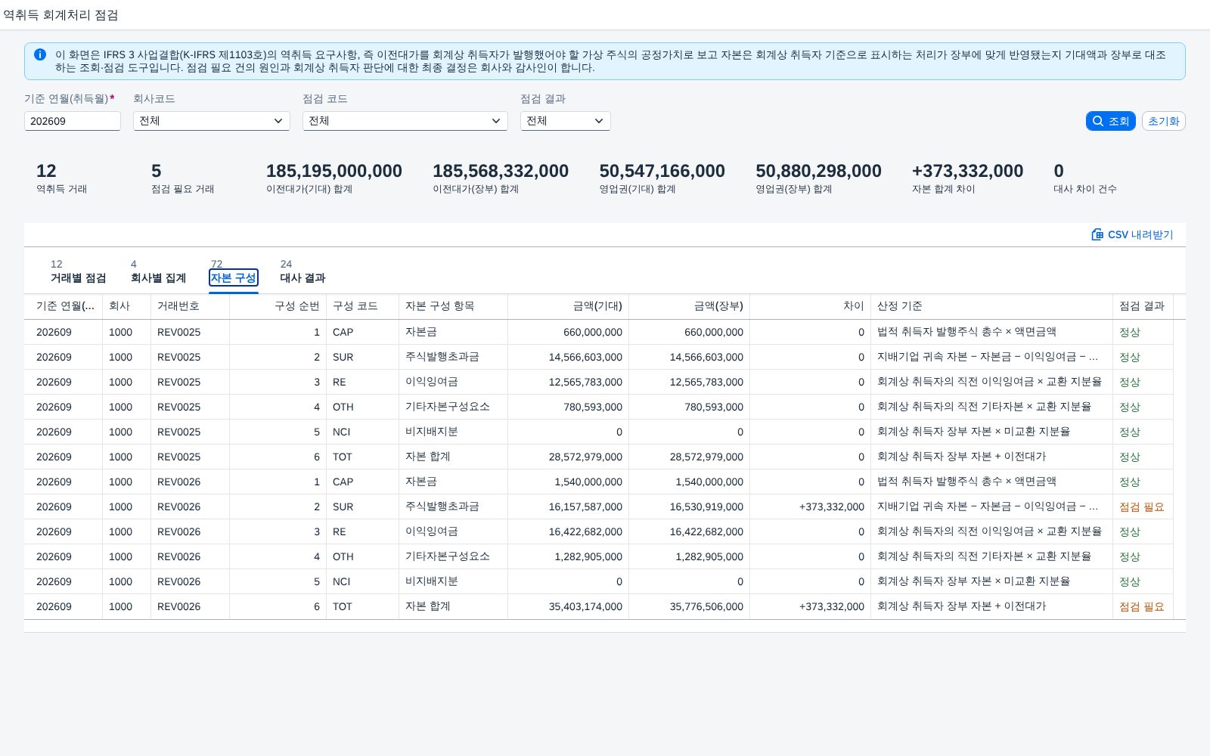Select the 자본 구성 tab

coord(234,277)
